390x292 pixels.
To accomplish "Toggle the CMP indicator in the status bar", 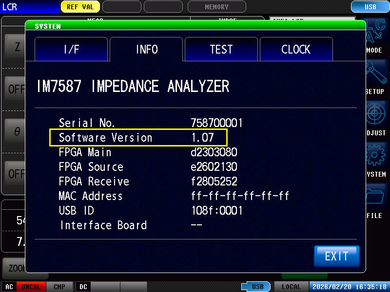I will pos(59,287).
